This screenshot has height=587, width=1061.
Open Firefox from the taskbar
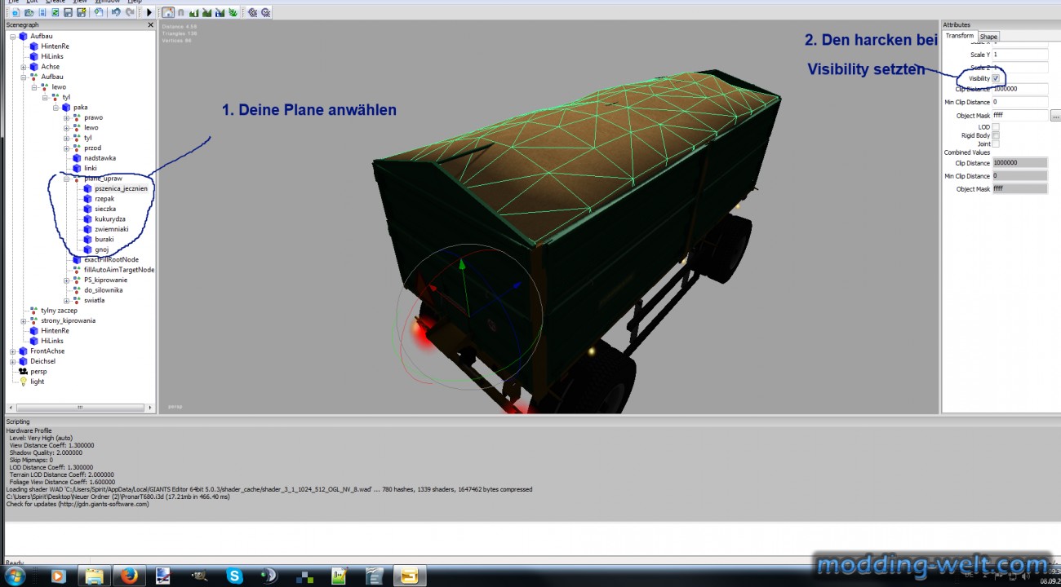click(129, 576)
